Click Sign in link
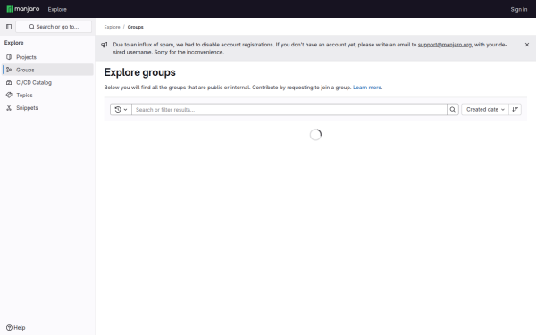Screen dimensions: 536x335 518,9
